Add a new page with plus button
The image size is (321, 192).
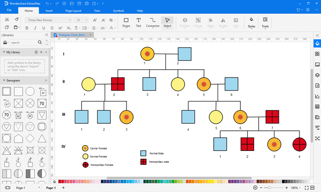point(63,188)
